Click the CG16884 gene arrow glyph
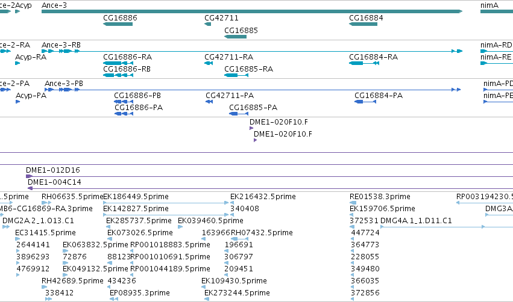Viewport: 513px width, 302px height. (x=363, y=24)
